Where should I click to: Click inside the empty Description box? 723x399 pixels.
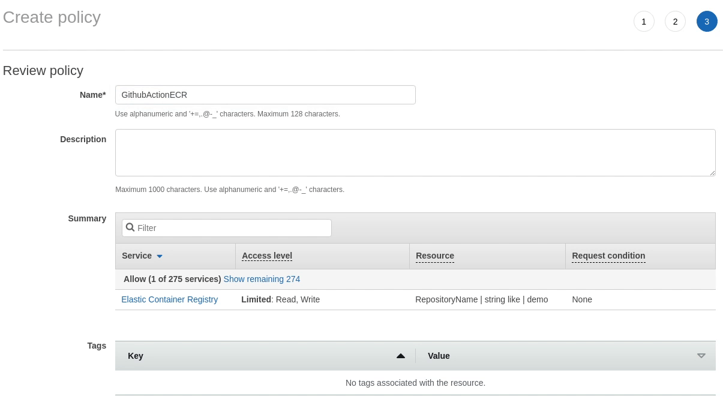click(x=415, y=152)
